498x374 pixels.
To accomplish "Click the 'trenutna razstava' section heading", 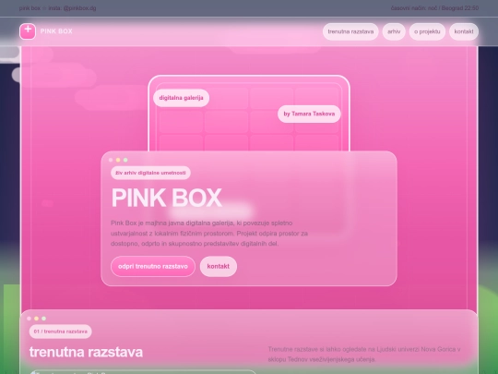I will pyautogui.click(x=86, y=352).
